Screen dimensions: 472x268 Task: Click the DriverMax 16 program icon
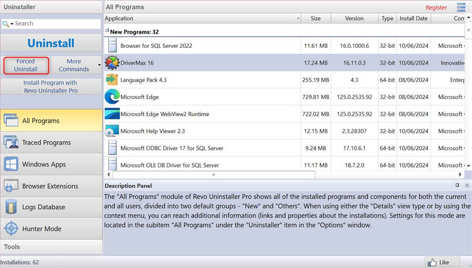tap(112, 63)
